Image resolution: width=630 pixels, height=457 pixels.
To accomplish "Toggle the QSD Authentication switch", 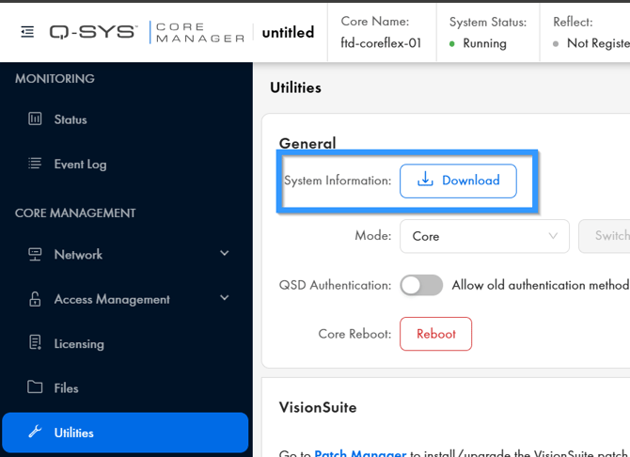I will pyautogui.click(x=421, y=285).
